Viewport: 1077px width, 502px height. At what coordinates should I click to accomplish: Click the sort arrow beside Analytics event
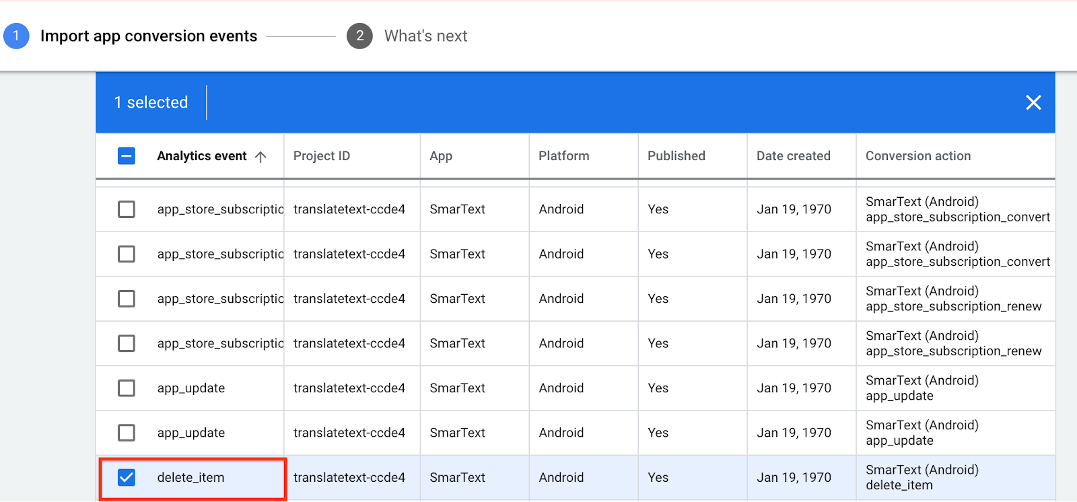coord(261,157)
